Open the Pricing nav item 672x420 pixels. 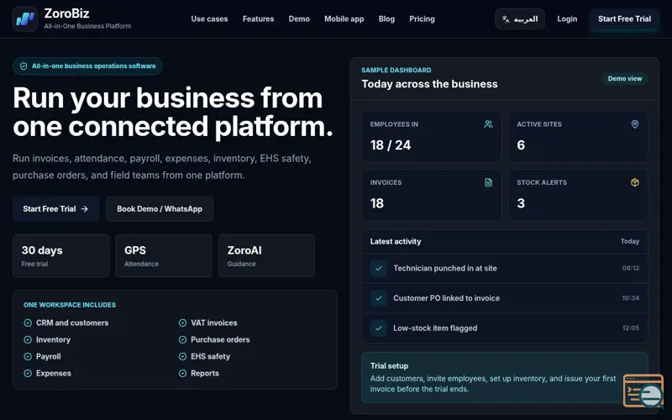(x=423, y=18)
